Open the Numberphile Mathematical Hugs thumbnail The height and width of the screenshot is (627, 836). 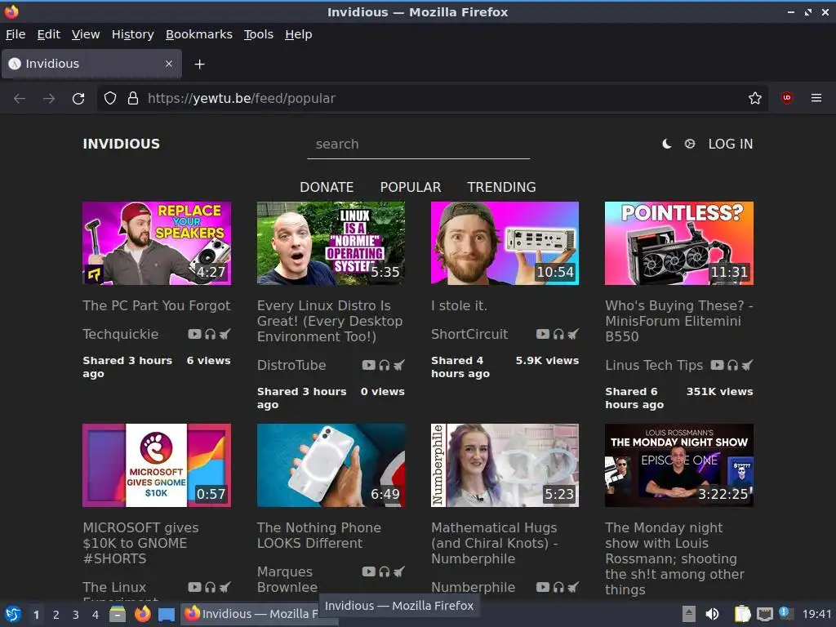point(505,465)
